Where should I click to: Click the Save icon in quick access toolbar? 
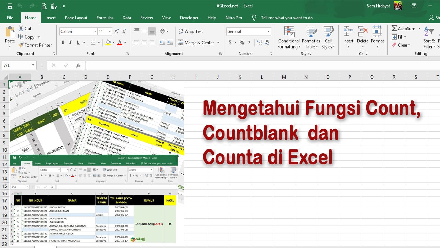(10, 6)
